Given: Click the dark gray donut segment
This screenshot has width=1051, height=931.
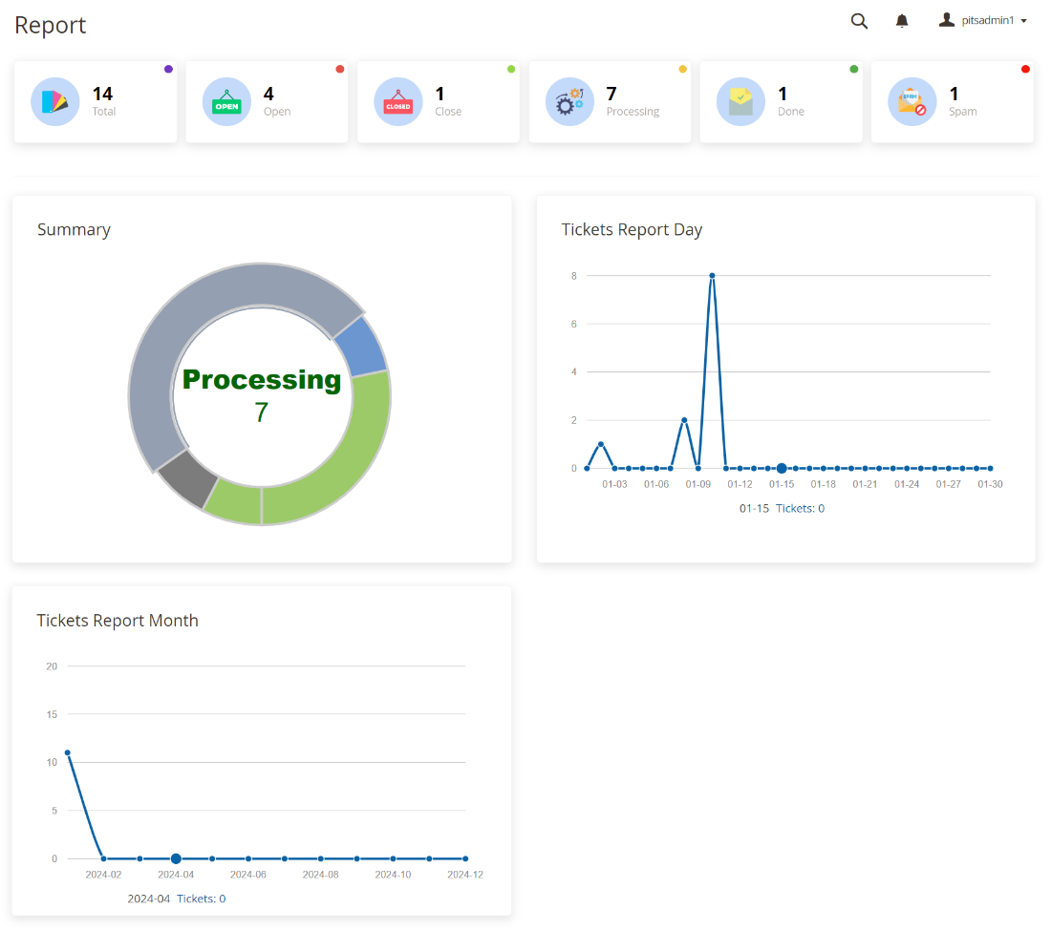Looking at the screenshot, I should coord(185,478).
